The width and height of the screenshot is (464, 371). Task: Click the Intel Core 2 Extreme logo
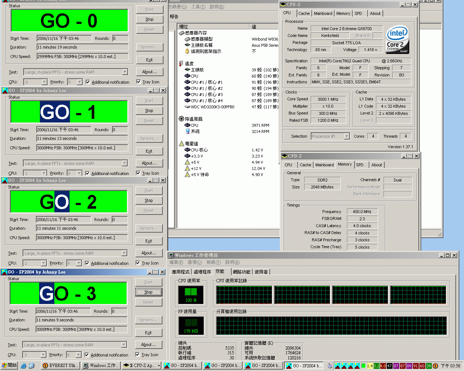[398, 39]
